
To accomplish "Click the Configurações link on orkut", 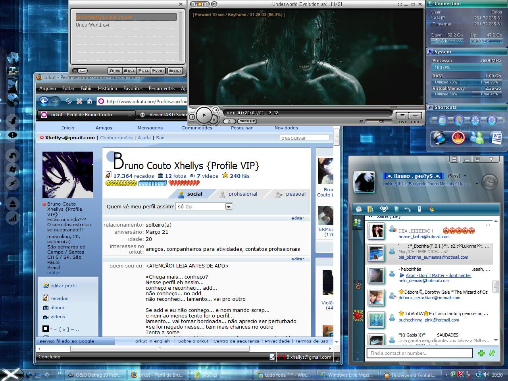I will coord(116,138).
